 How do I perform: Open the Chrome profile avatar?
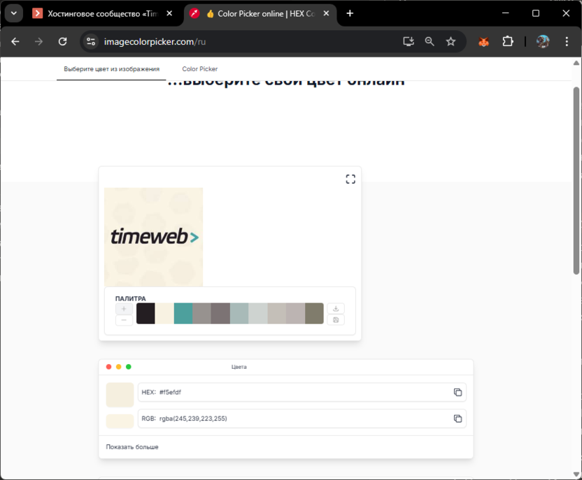pos(543,41)
